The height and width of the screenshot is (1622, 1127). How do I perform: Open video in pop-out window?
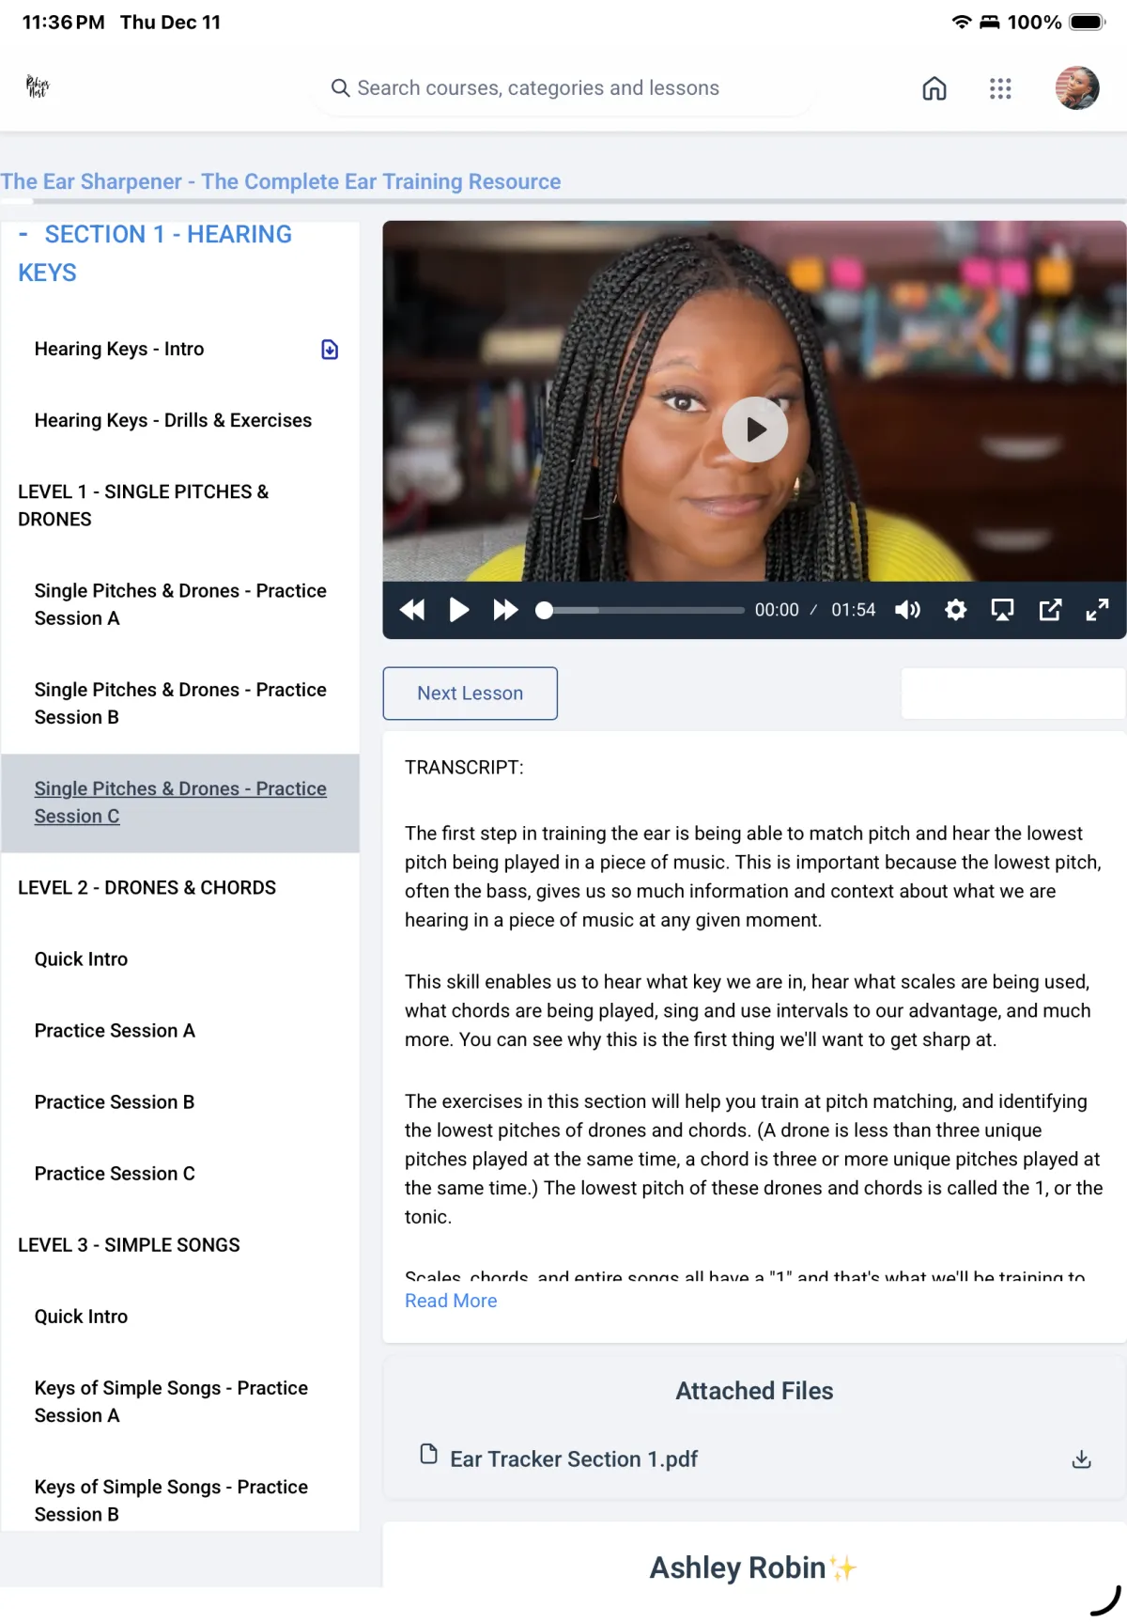[1050, 610]
